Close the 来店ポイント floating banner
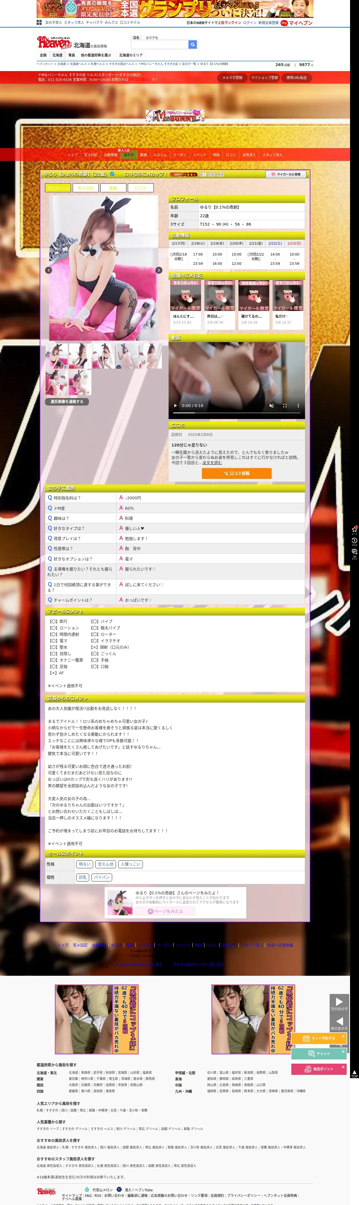Viewport: 359px width, 1205px height. (343, 1067)
